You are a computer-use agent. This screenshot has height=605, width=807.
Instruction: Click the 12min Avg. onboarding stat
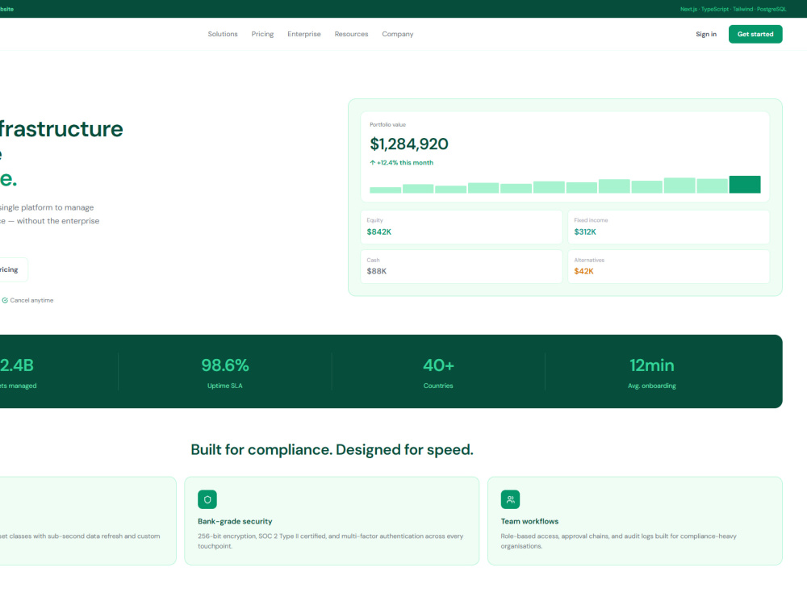[651, 372]
